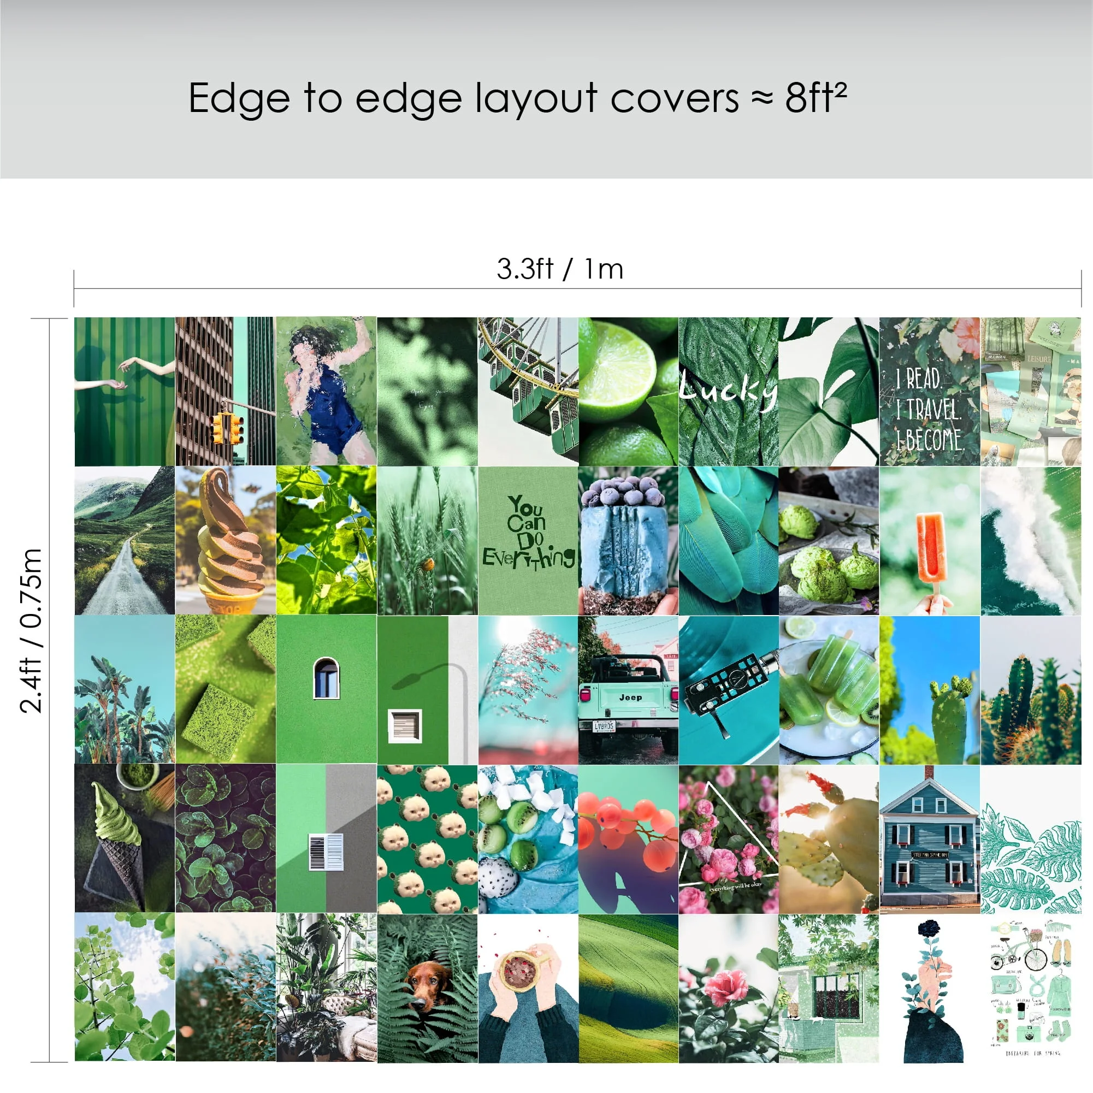1093x1093 pixels.
Task: Choose the dog in ferns photo
Action: (x=427, y=989)
